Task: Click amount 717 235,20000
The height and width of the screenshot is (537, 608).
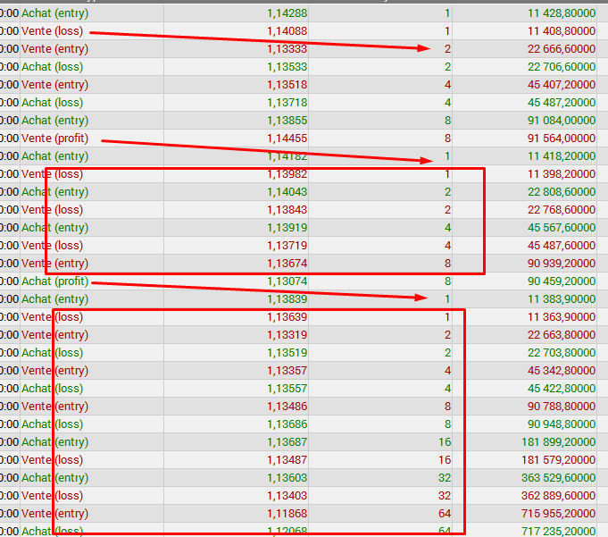Action: [x=558, y=531]
